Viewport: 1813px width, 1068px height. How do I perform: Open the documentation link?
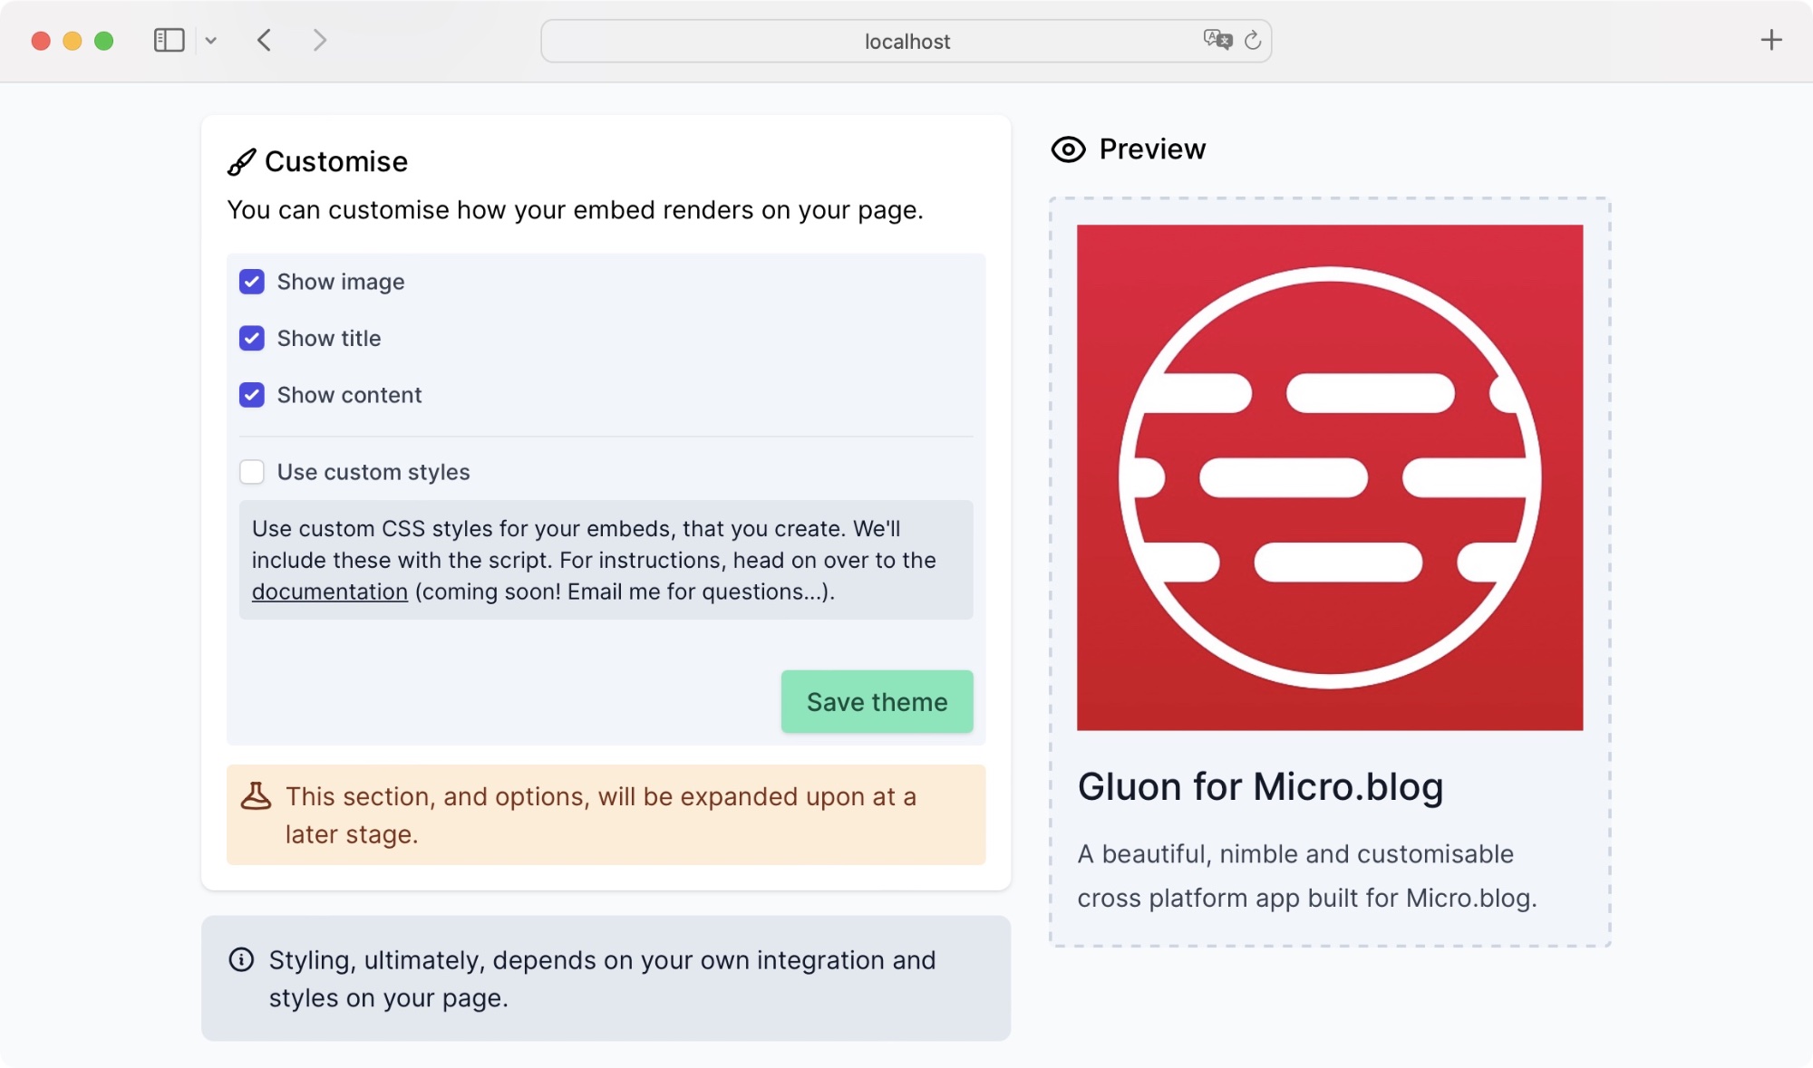[330, 592]
